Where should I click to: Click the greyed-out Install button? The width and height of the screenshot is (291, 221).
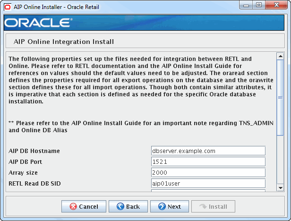click(x=213, y=206)
